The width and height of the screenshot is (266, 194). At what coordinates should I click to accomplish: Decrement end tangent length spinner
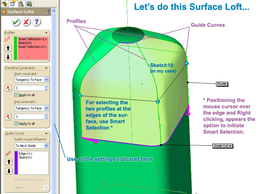(x=46, y=118)
